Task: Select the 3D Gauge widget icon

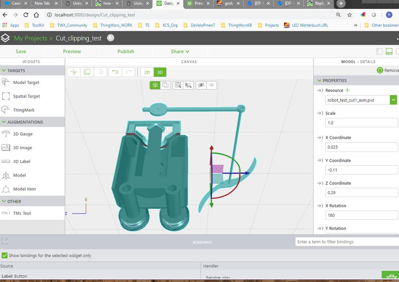Action: coord(6,134)
